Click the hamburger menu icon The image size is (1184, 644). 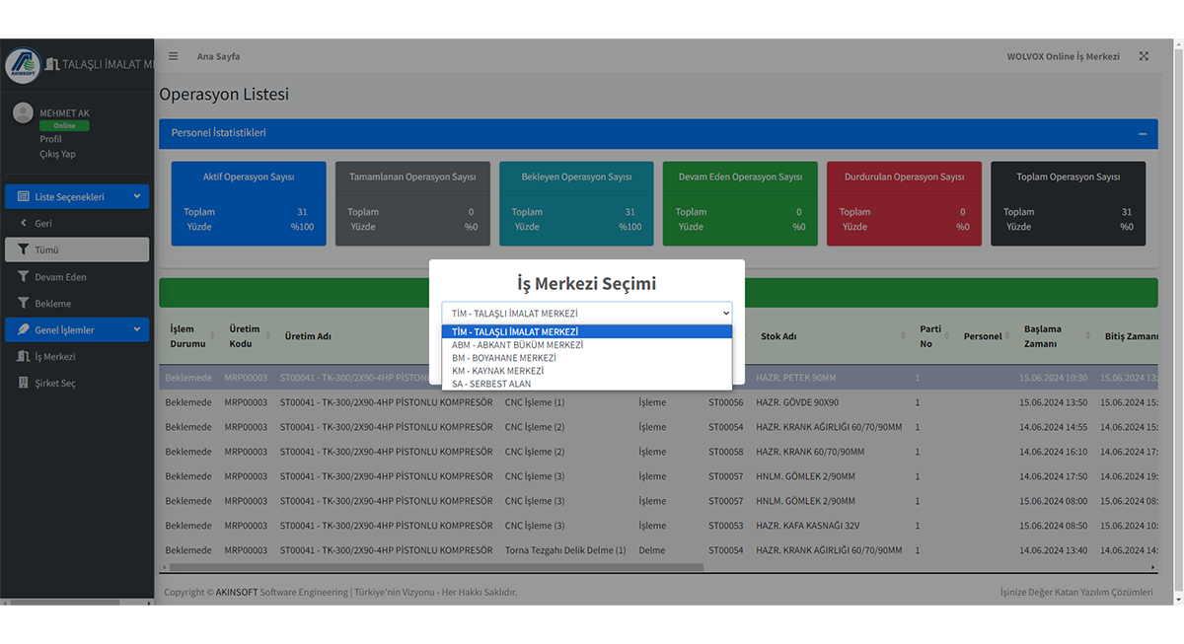point(174,56)
